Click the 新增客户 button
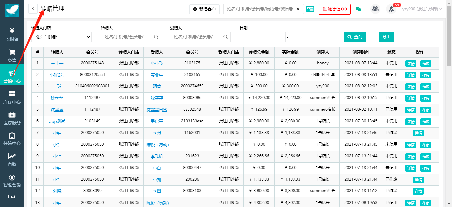452x207 pixels. click(x=204, y=9)
